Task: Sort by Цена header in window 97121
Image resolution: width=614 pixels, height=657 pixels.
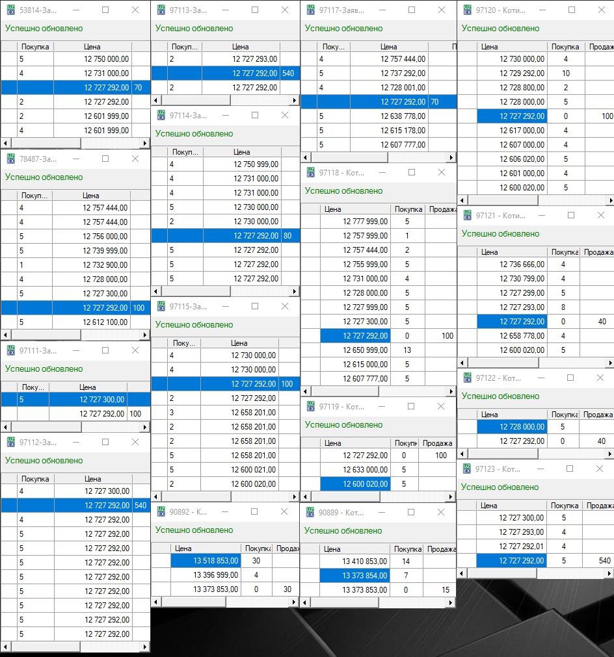Action: (489, 251)
